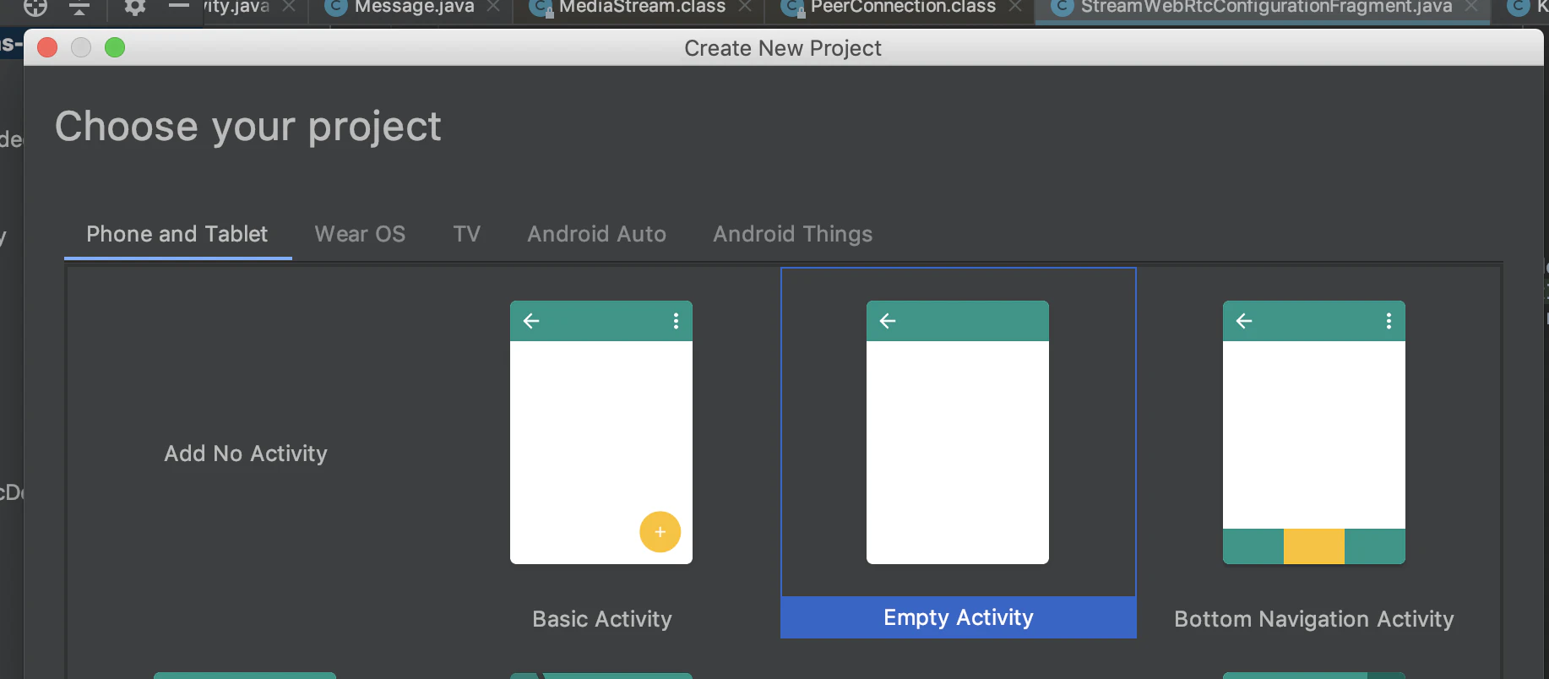
Task: Click the Basic Activity label
Action: 602,619
